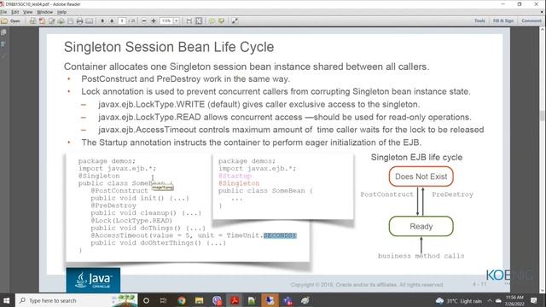The image size is (546, 307).
Task: Click the 'PreDestroy' diagram label
Action: click(452, 194)
